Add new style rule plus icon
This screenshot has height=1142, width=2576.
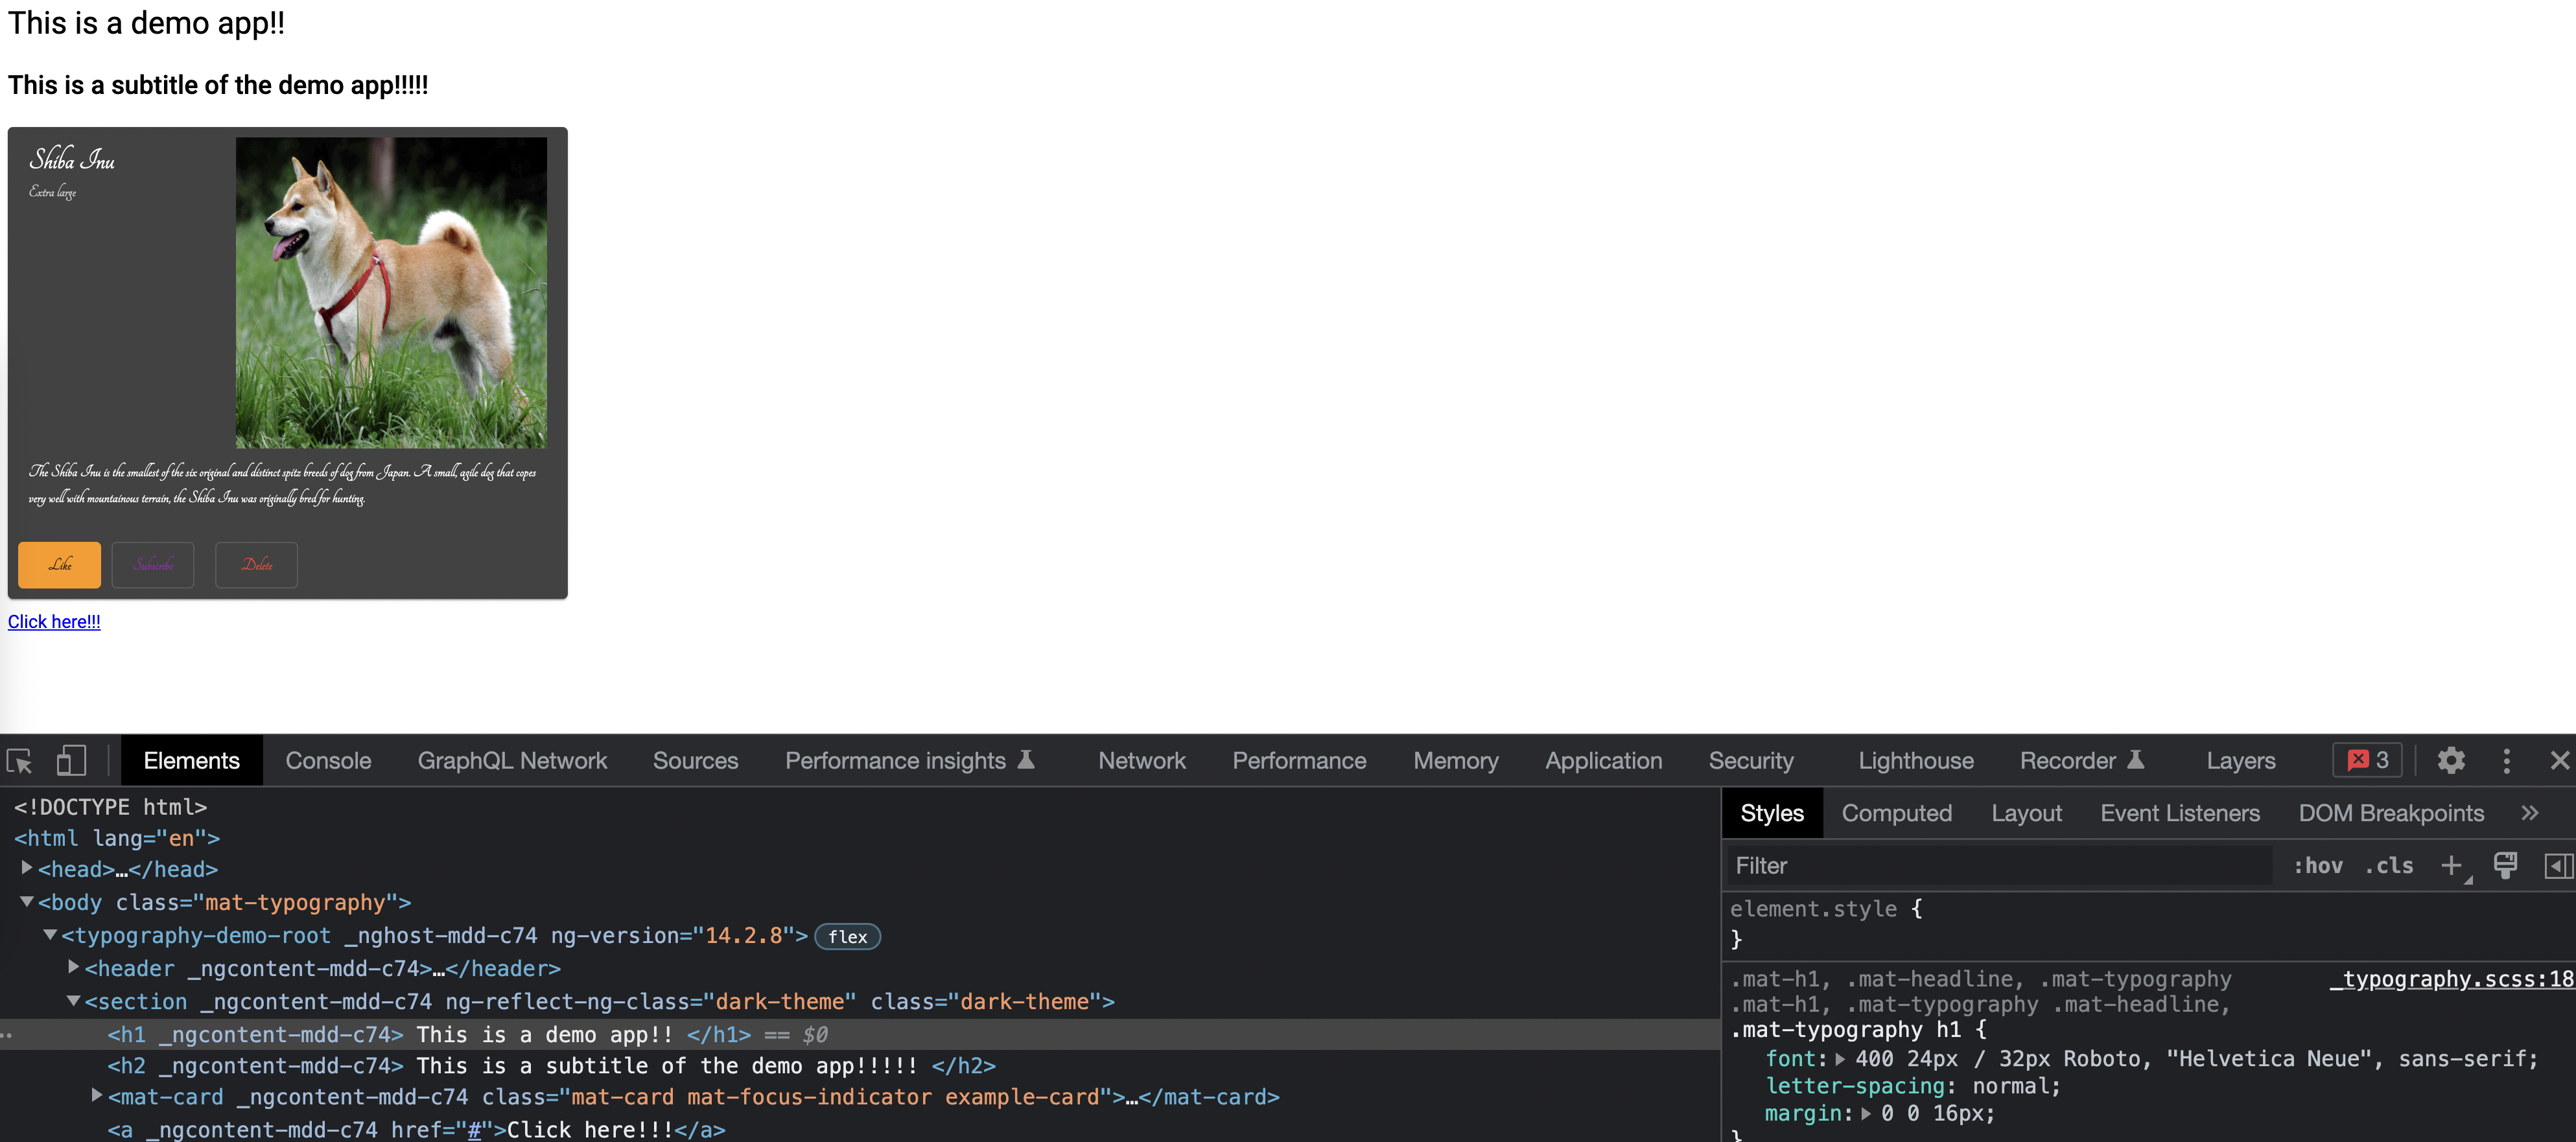click(x=2451, y=866)
